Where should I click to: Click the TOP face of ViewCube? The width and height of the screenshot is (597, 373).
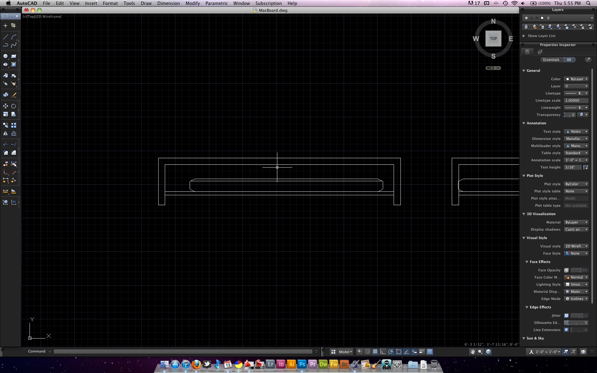coord(493,39)
